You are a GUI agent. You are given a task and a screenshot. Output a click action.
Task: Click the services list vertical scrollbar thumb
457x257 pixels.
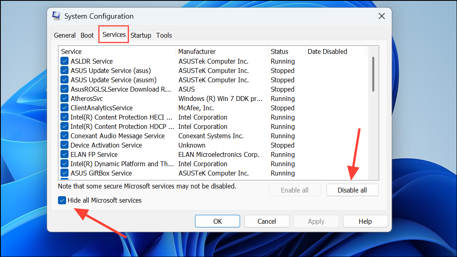[x=373, y=74]
